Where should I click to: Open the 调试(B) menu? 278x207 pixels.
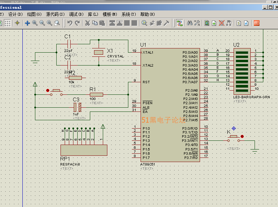click(76, 14)
